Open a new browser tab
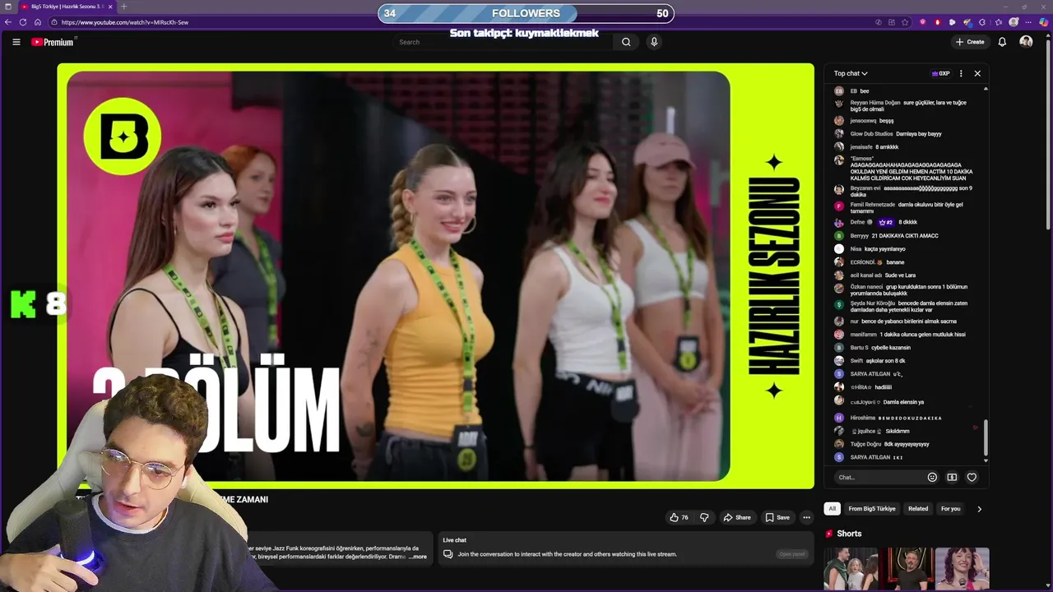The width and height of the screenshot is (1053, 592). point(123,7)
